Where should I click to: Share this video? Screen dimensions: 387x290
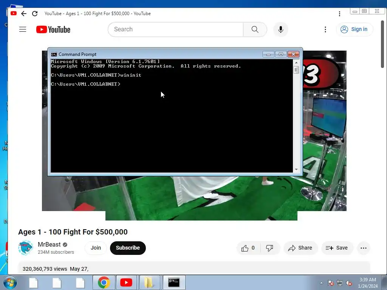pyautogui.click(x=300, y=248)
